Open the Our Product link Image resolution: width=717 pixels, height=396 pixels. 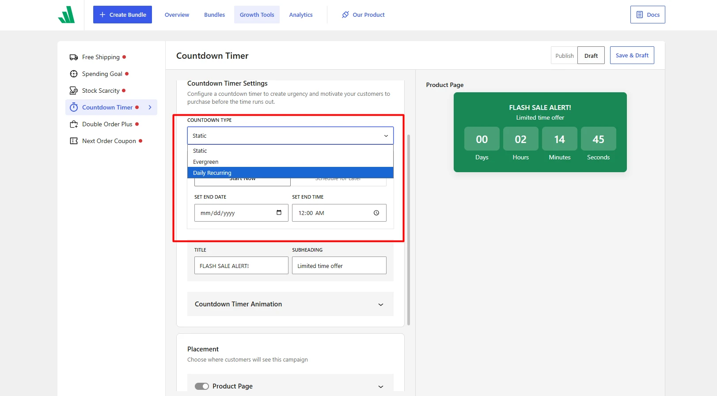pos(363,15)
